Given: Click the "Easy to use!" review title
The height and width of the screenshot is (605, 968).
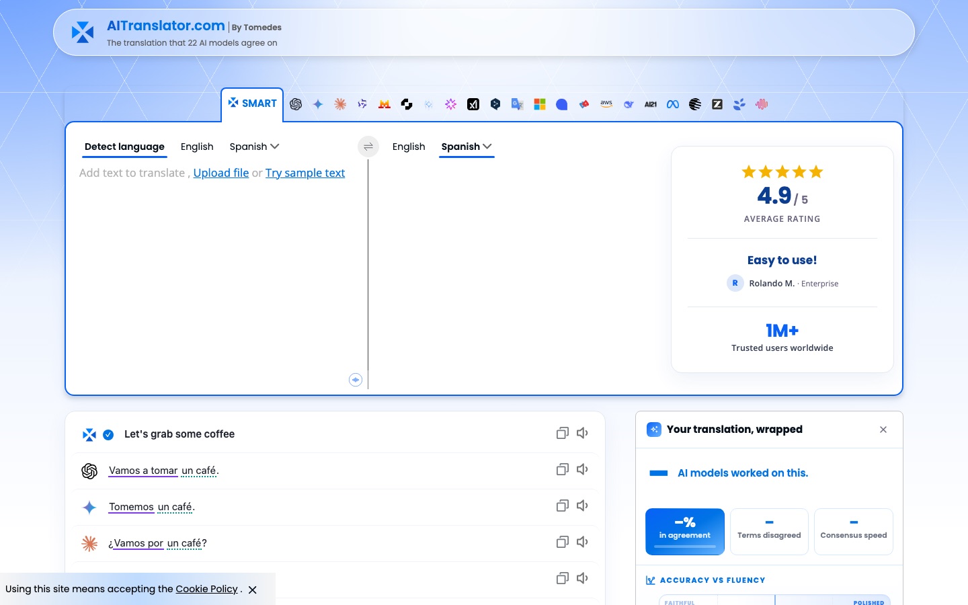Looking at the screenshot, I should click(x=782, y=260).
